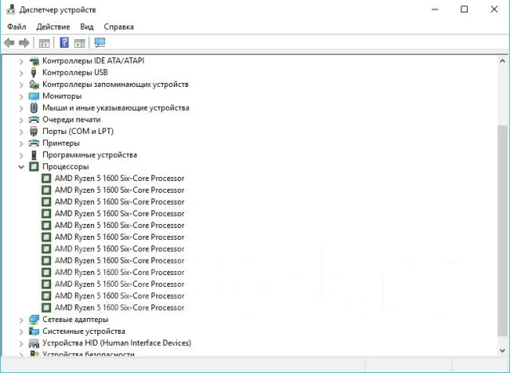510x373 pixels.
Task: Expand Порты (COM и LPT) node
Action: (22, 132)
